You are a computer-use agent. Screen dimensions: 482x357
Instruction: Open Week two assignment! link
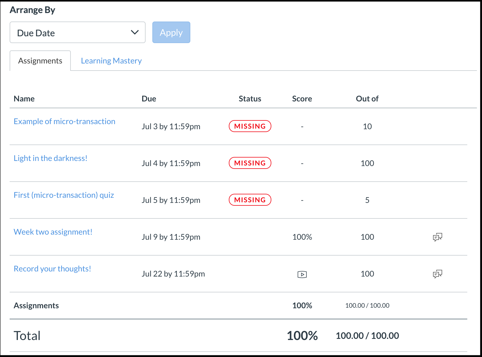coord(53,232)
